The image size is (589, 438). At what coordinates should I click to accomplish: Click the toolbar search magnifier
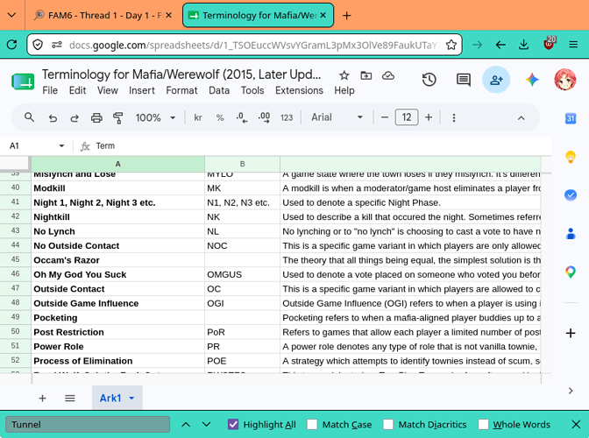pyautogui.click(x=29, y=117)
